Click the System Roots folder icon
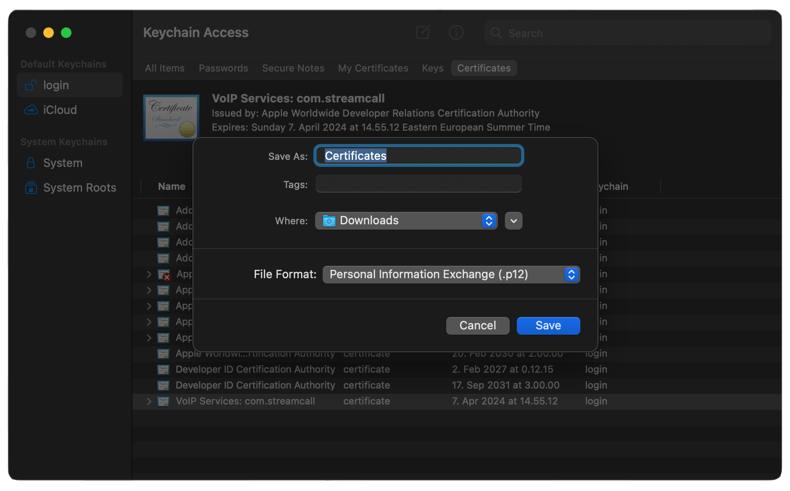 30,188
